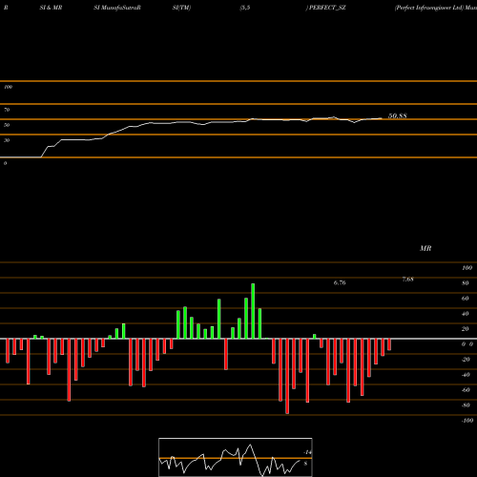477x477 pixels.
Task: Click the MR panel title label
Action: pyautogui.click(x=425, y=248)
